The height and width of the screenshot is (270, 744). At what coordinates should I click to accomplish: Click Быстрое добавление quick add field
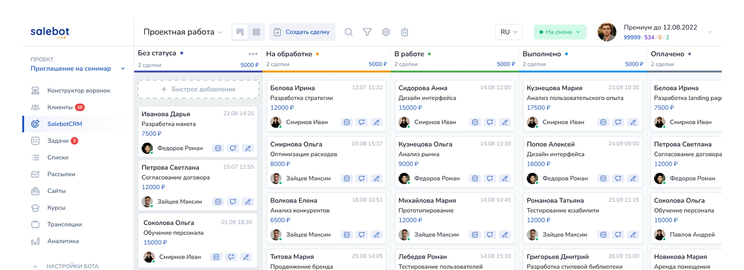pos(198,89)
